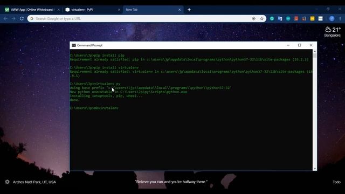Open the Bangalore 21° weather widget
Viewport: 345px width, 194px height.
pos(332,32)
